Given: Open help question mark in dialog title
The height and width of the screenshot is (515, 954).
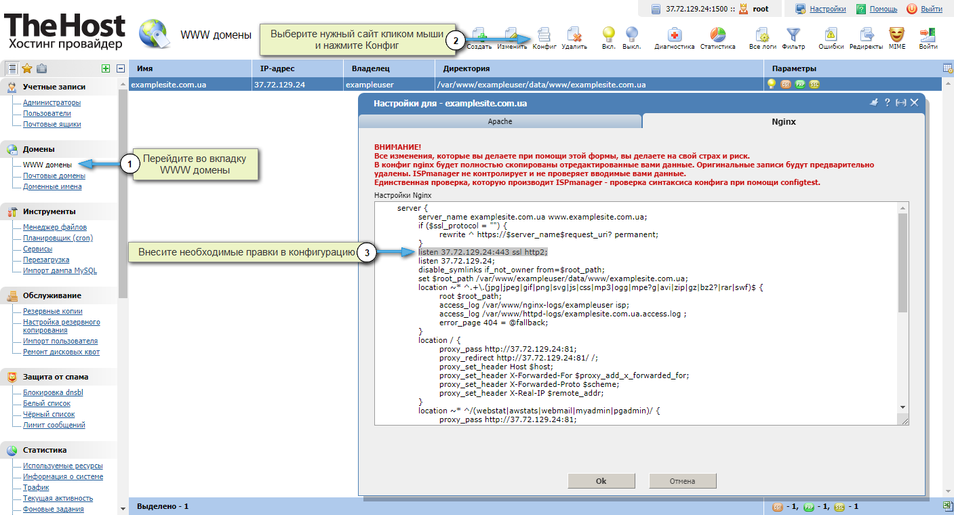Looking at the screenshot, I should coord(887,103).
